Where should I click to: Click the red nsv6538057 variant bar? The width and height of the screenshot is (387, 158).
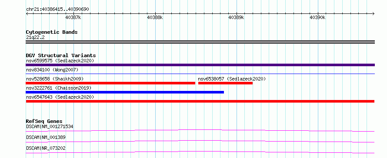[x=225, y=83]
